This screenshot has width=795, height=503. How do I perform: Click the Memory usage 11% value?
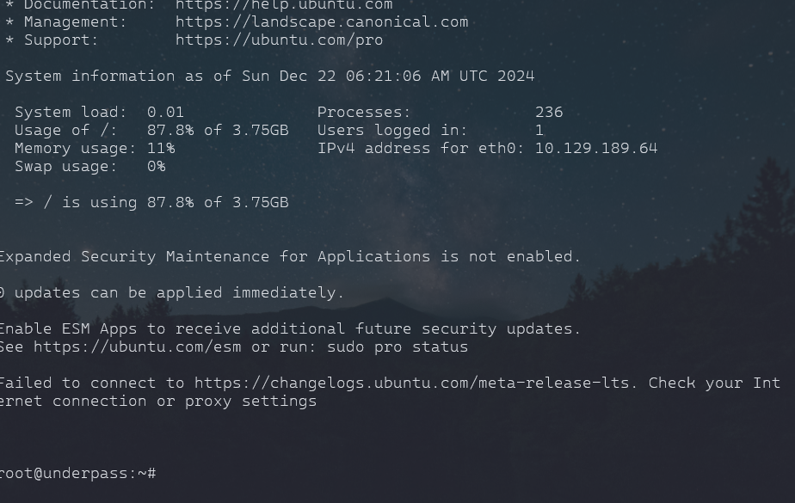coord(161,149)
